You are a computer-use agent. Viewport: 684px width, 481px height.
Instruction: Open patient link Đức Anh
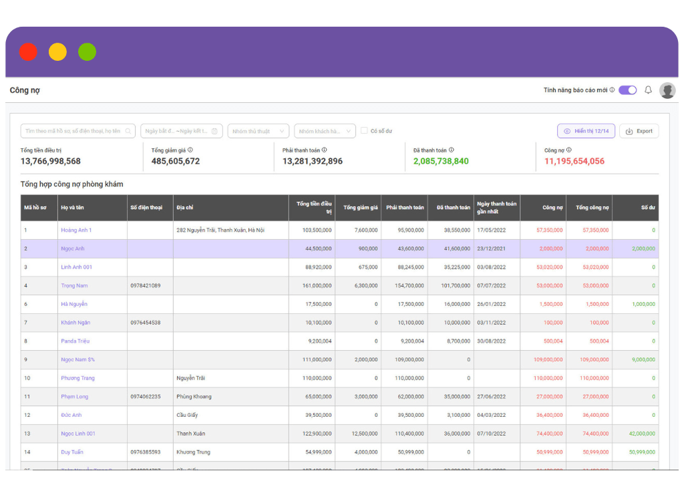(x=71, y=415)
